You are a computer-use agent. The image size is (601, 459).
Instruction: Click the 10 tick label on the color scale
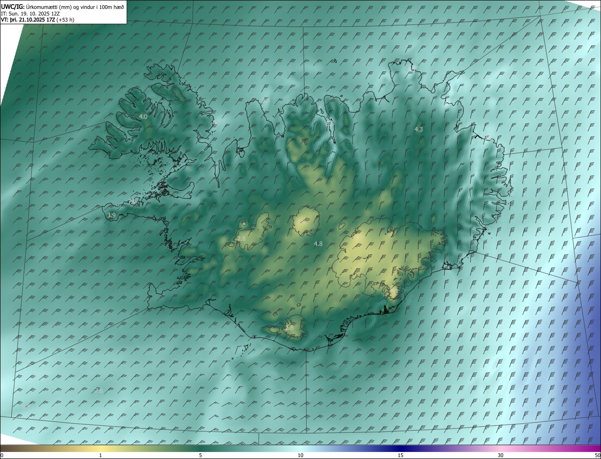click(x=300, y=455)
